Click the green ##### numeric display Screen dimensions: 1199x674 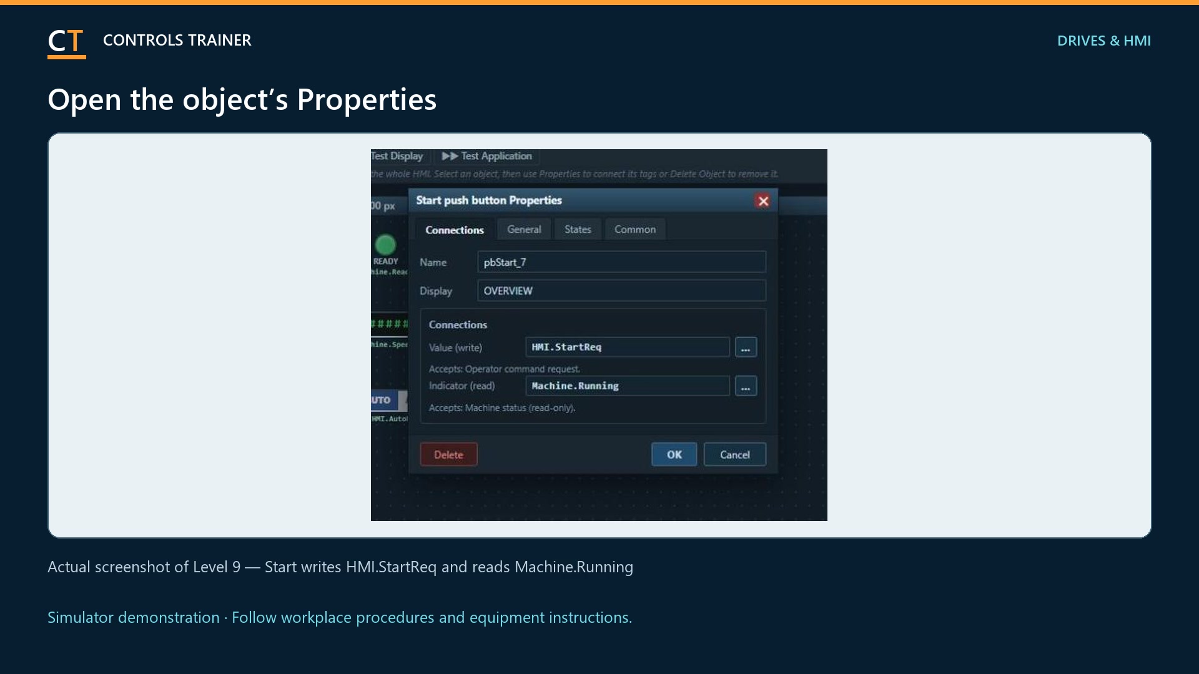(389, 323)
